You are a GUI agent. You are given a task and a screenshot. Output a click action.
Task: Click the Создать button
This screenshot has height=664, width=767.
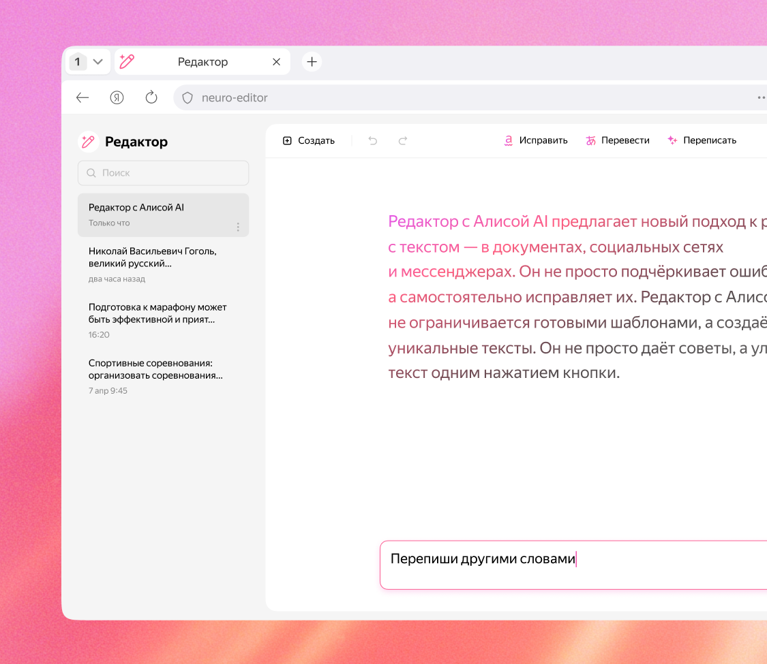309,141
